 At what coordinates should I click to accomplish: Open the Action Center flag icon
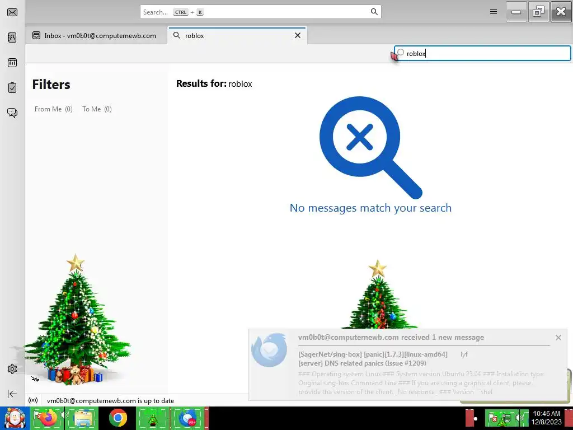click(x=493, y=418)
